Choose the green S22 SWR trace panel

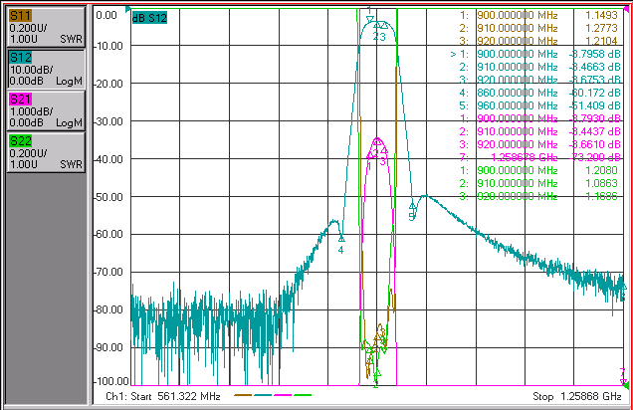coord(46,152)
